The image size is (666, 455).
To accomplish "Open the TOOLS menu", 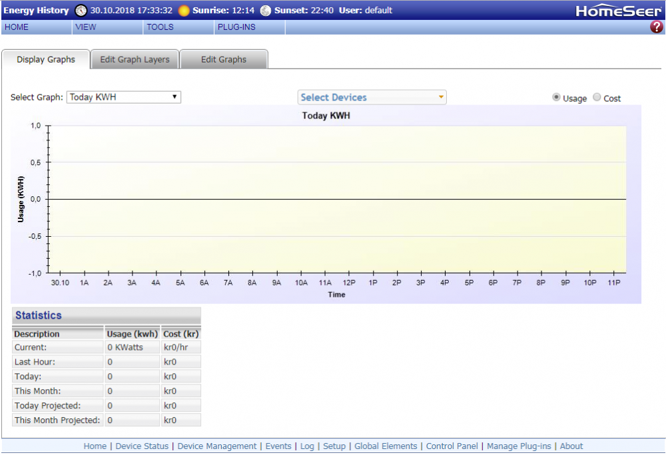I will [160, 27].
